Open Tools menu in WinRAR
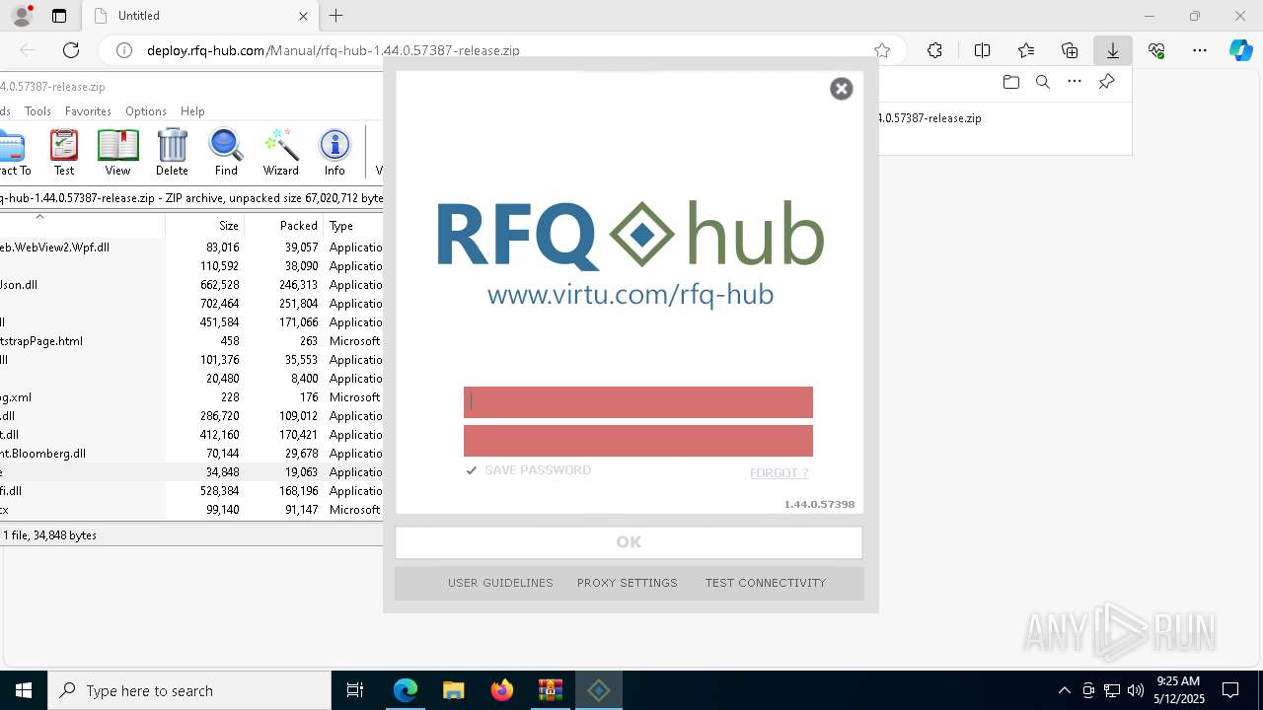 tap(37, 111)
